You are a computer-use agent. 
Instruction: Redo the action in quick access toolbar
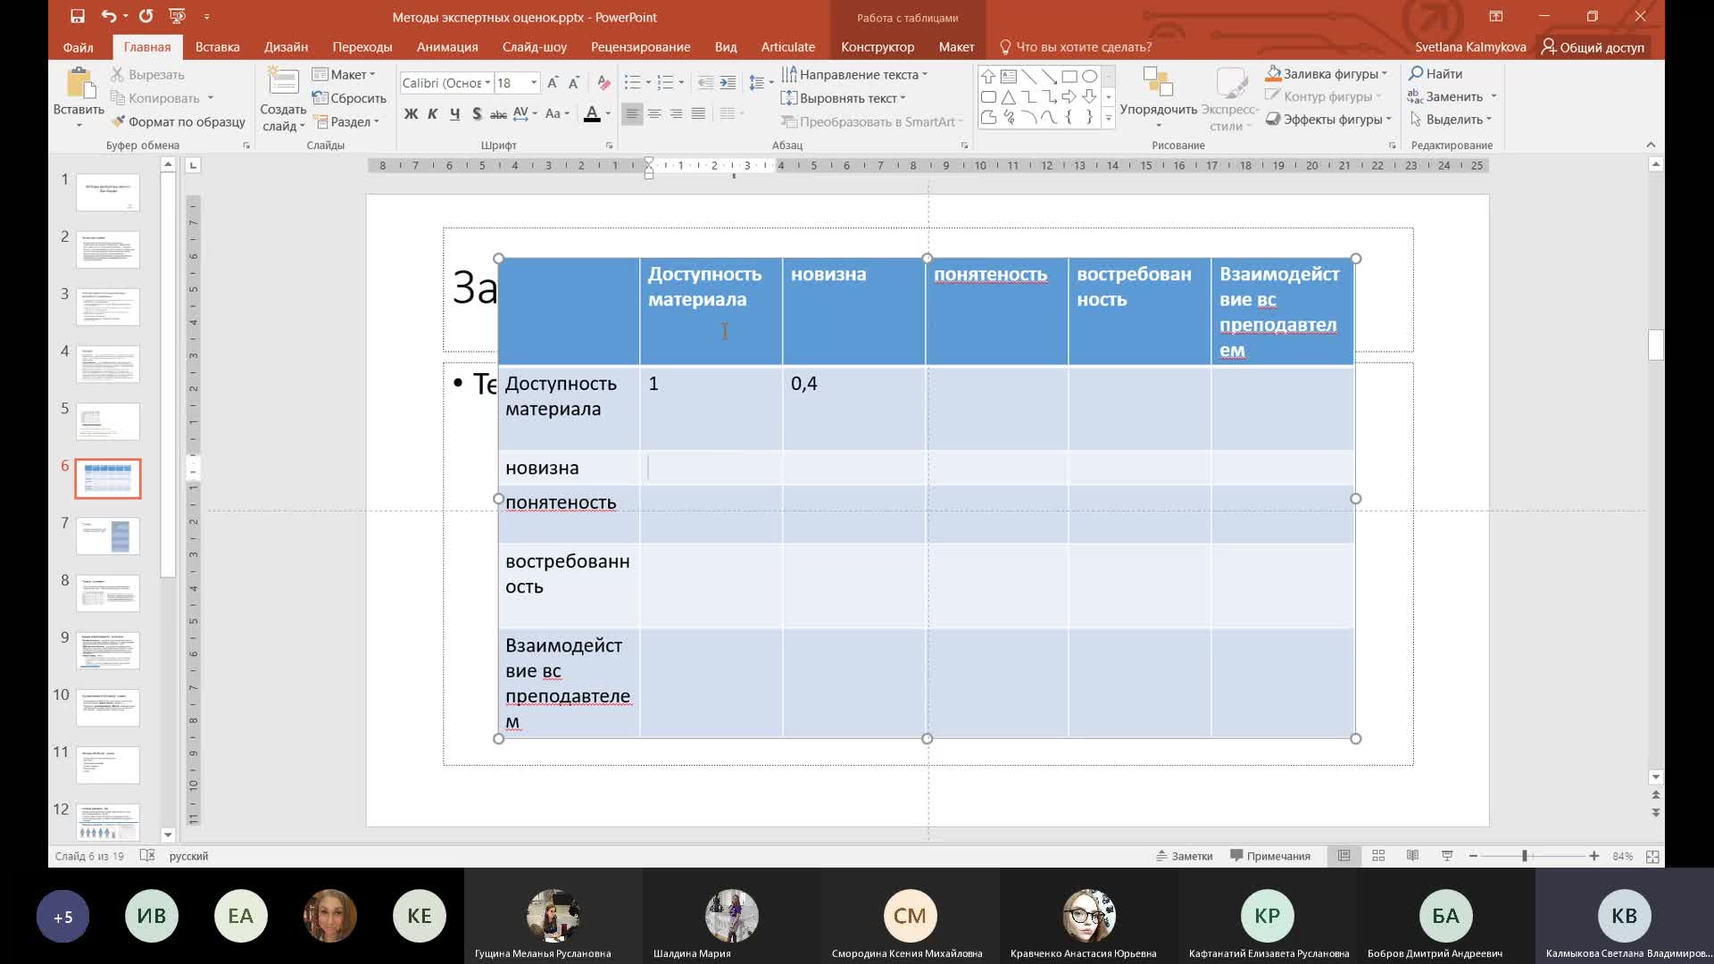pyautogui.click(x=146, y=16)
